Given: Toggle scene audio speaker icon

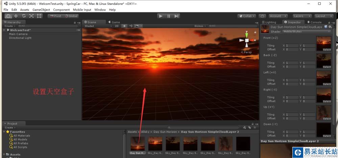Looking at the screenshot, I should [x=130, y=26].
